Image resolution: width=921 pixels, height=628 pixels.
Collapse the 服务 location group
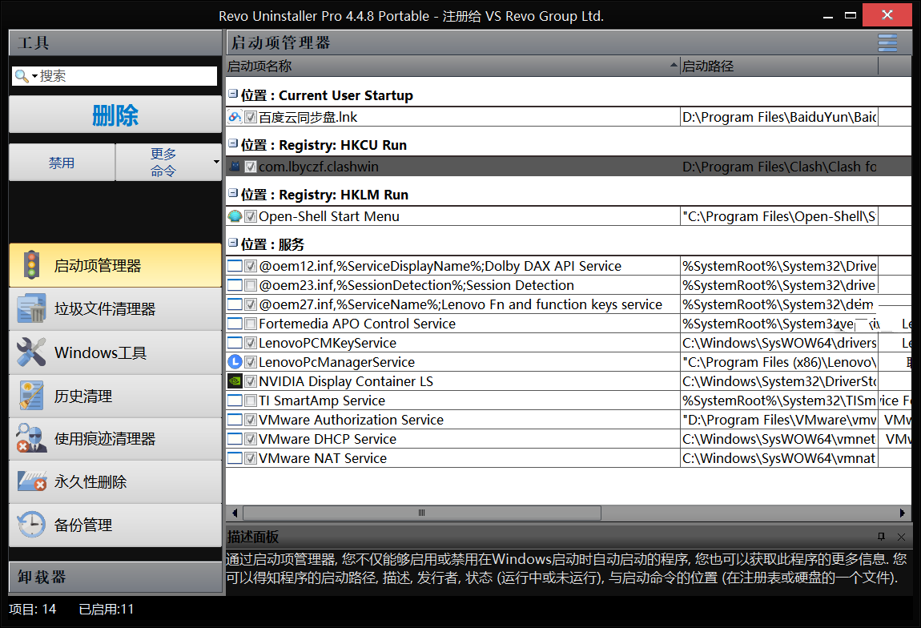pos(233,244)
